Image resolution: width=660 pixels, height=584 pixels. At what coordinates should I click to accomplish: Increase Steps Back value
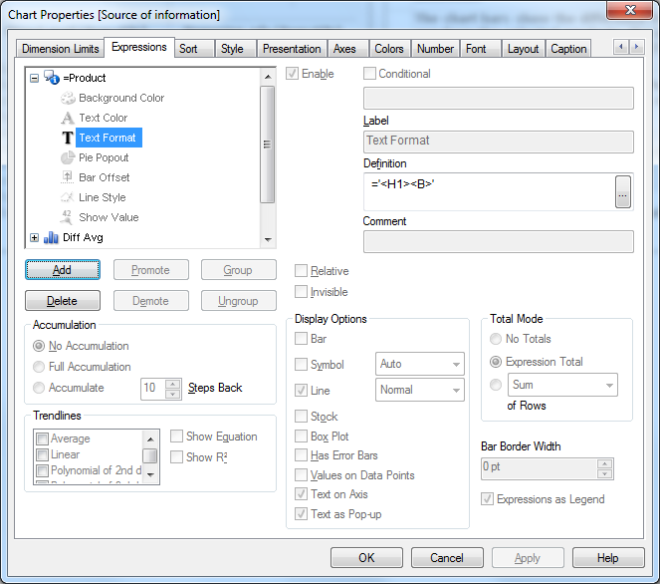click(172, 384)
